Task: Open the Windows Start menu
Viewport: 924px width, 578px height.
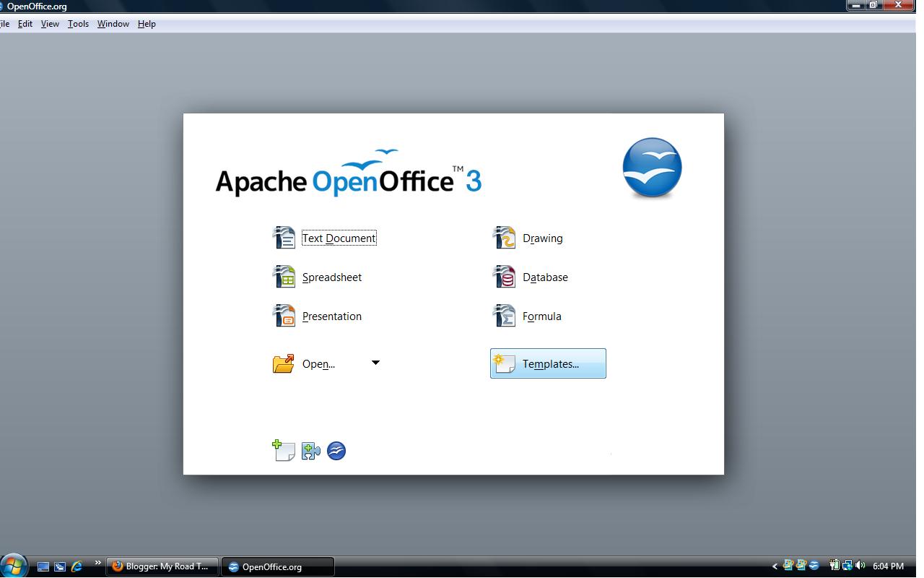Action: pos(13,566)
